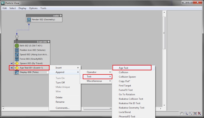Expand the Insert submenu
Viewport: 204px width, 118px height.
point(65,68)
